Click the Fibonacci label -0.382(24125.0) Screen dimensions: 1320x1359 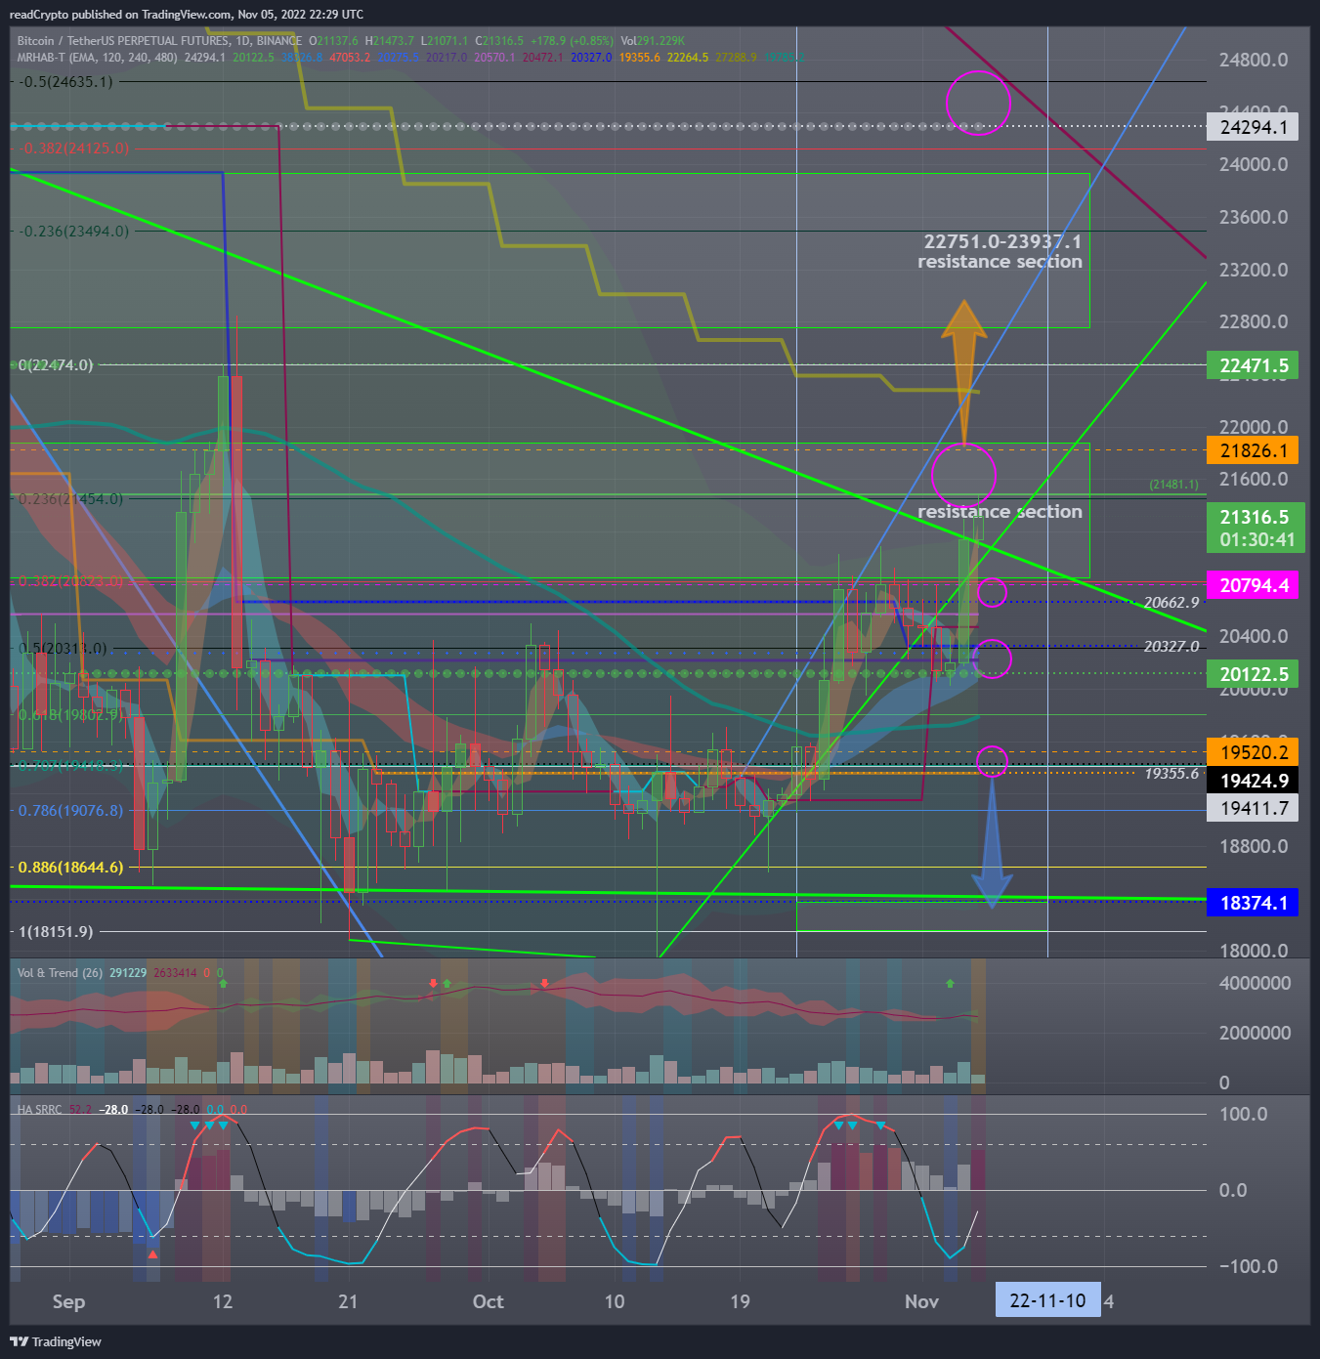coord(74,149)
